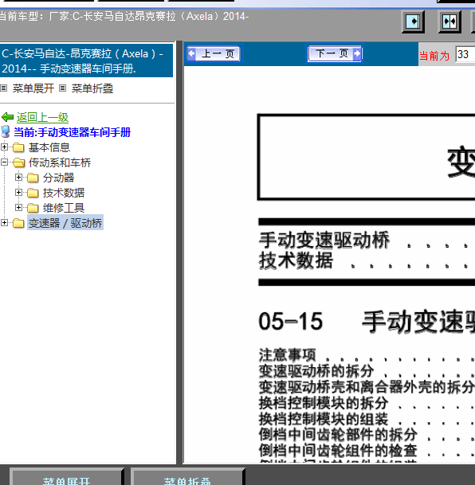Click the 换档控制模块的拆分 contents line
The height and width of the screenshot is (485, 475).
point(324,403)
